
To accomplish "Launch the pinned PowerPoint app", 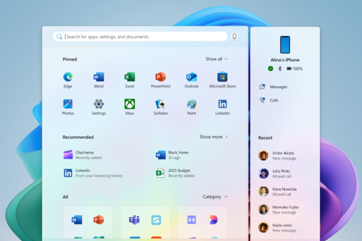I will coord(160,80).
